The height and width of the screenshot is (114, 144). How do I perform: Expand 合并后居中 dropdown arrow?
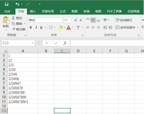click(138, 27)
